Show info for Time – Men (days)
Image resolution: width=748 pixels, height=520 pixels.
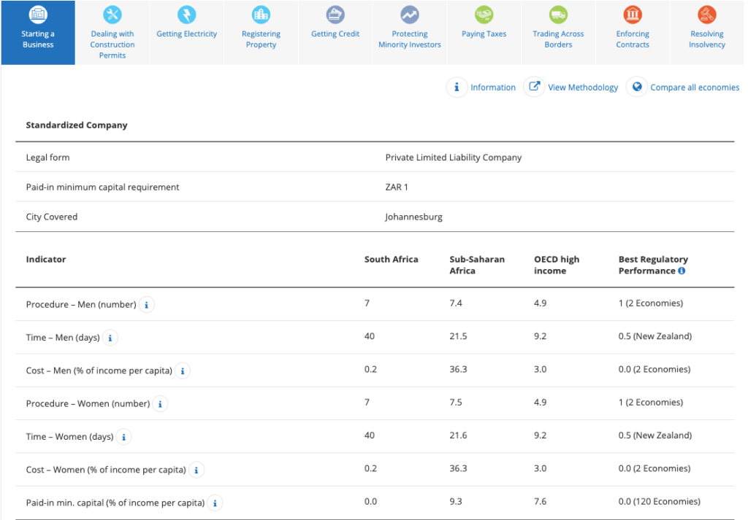pos(110,338)
